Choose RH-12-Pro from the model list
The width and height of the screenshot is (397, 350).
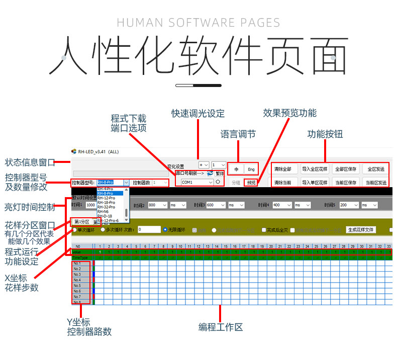pyautogui.click(x=106, y=198)
